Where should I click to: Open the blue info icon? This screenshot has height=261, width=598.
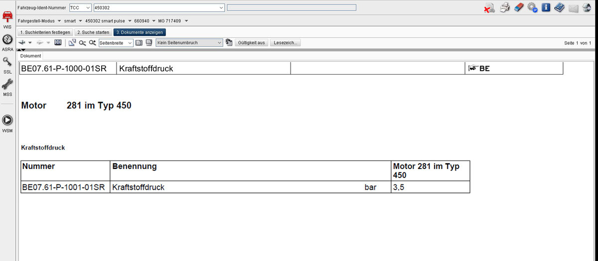546,7
